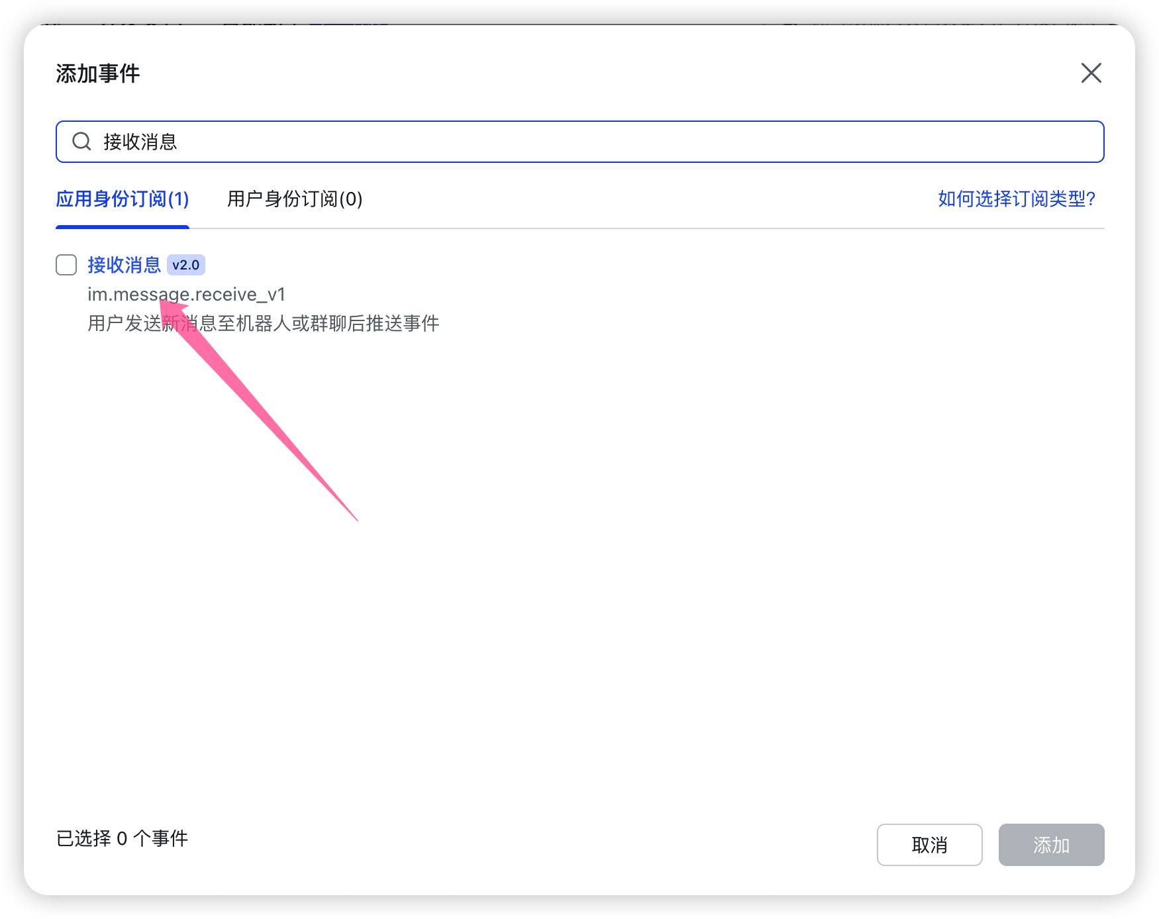This screenshot has width=1159, height=919.
Task: Click the 已选择 0 个事件 counter
Action: (x=122, y=838)
